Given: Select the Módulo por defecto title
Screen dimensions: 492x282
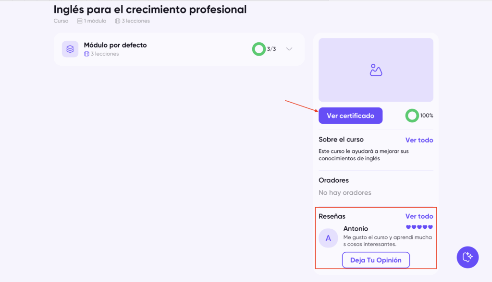Looking at the screenshot, I should pos(115,45).
